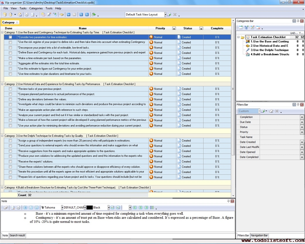Select '3.Use the Delphi Technique' category
This screenshot has height=244, width=305.
click(x=269, y=50)
